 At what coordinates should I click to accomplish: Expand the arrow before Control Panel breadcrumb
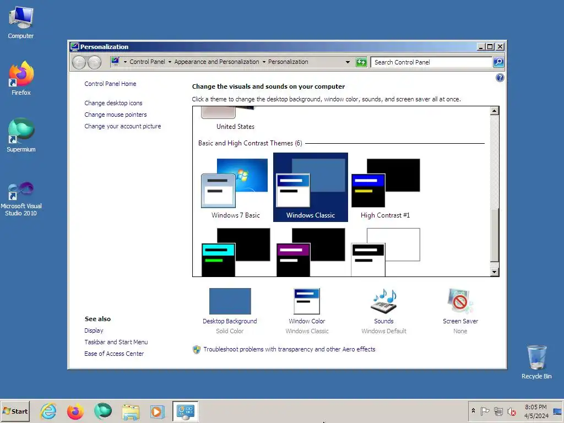125,62
